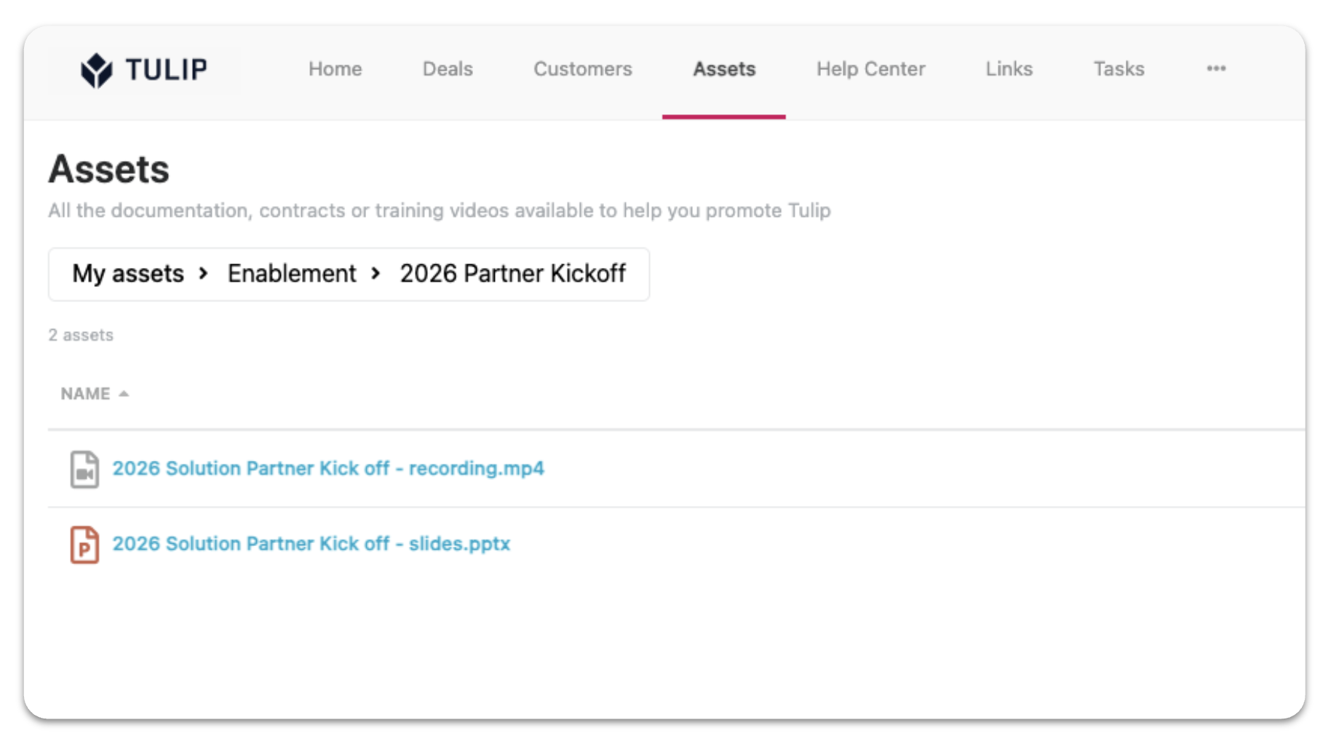Navigate to My assets in the breadcrumb

(127, 274)
